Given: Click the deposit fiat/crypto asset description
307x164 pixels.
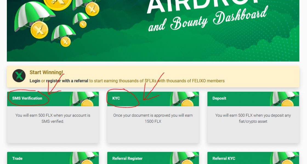Looking at the screenshot, I should click(x=253, y=118).
